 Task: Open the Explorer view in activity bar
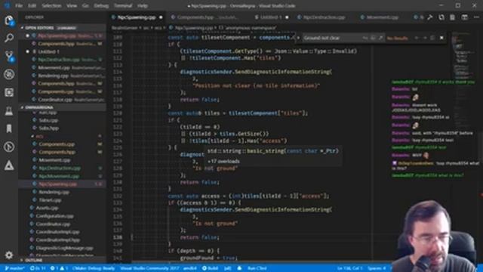(9, 21)
